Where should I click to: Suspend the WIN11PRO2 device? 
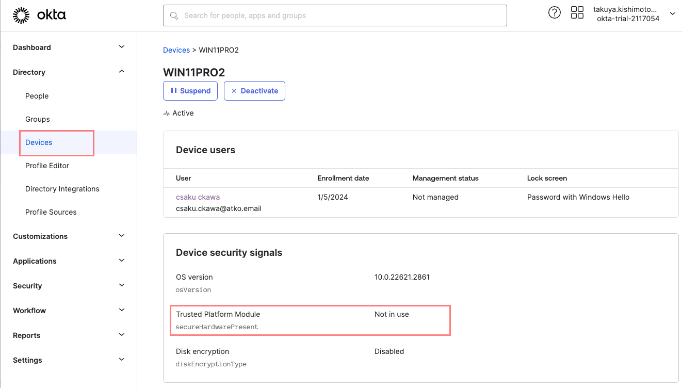pos(190,91)
